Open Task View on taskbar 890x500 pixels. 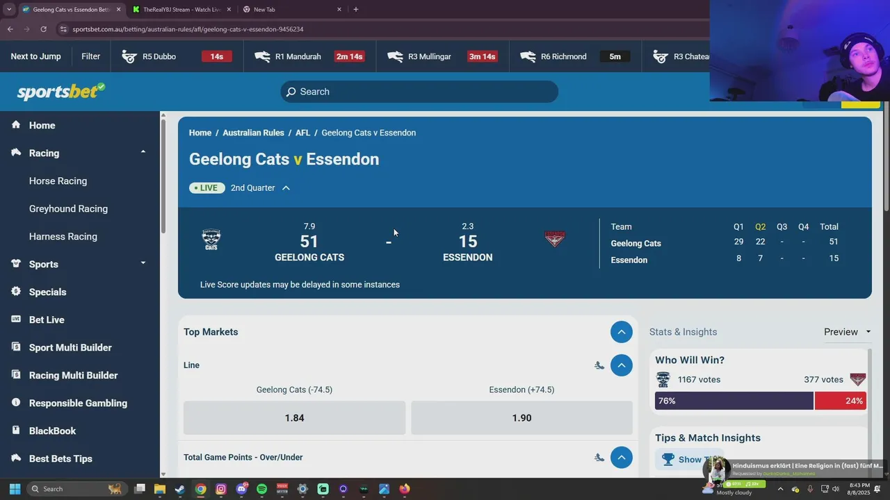tap(140, 489)
